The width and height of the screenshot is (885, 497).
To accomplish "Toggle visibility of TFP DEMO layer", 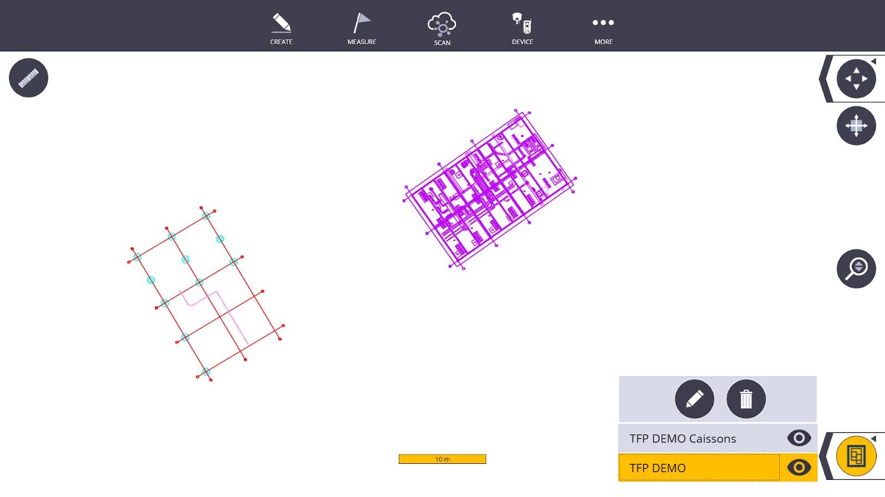I will [x=799, y=468].
